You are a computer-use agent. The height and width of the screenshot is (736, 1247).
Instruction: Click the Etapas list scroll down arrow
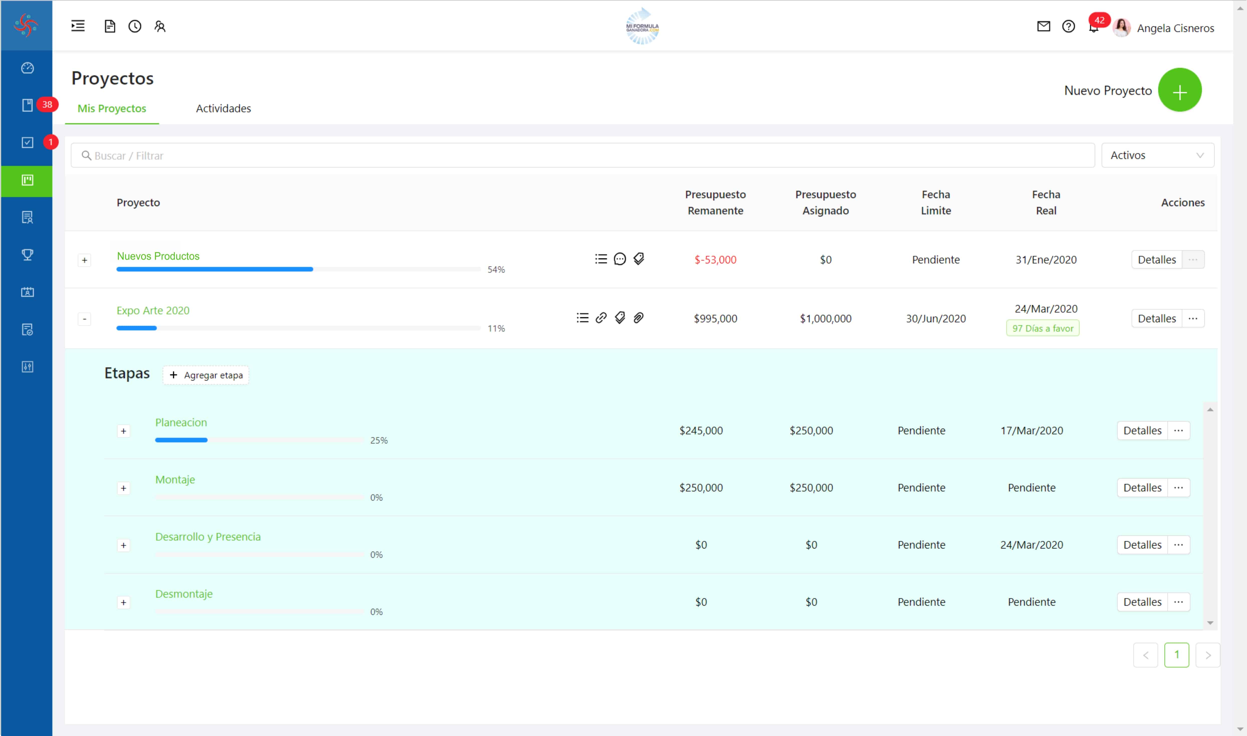point(1210,623)
